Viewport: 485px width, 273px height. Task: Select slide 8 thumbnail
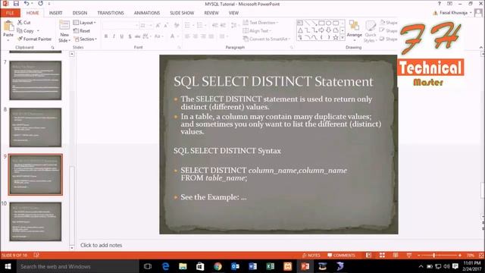pos(36,127)
